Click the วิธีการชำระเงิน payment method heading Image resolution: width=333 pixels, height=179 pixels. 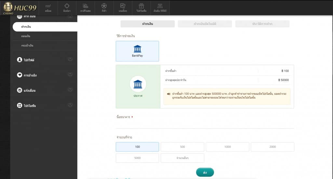click(126, 36)
